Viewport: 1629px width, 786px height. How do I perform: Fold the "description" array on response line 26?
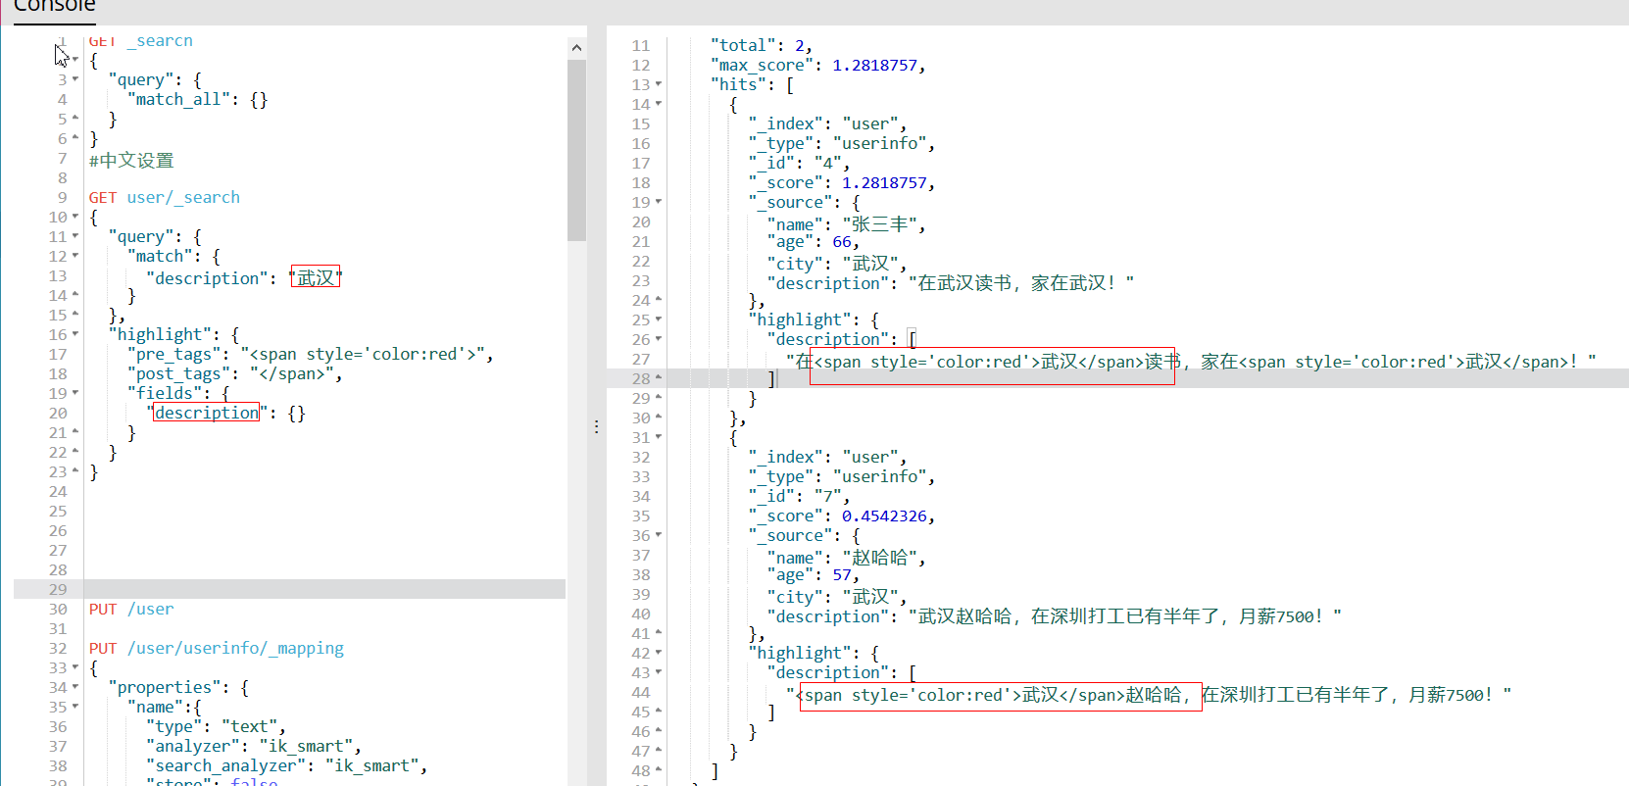tap(659, 339)
